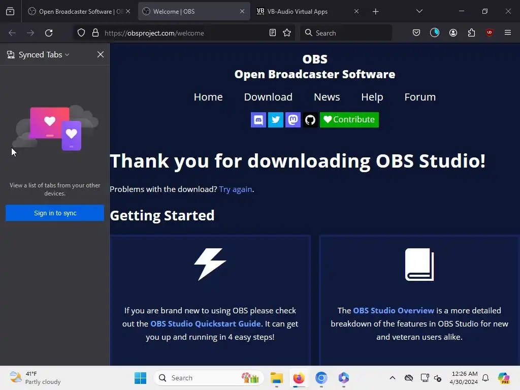The height and width of the screenshot is (390, 520).
Task: Open the OBS Twitter link icon
Action: pos(276,120)
